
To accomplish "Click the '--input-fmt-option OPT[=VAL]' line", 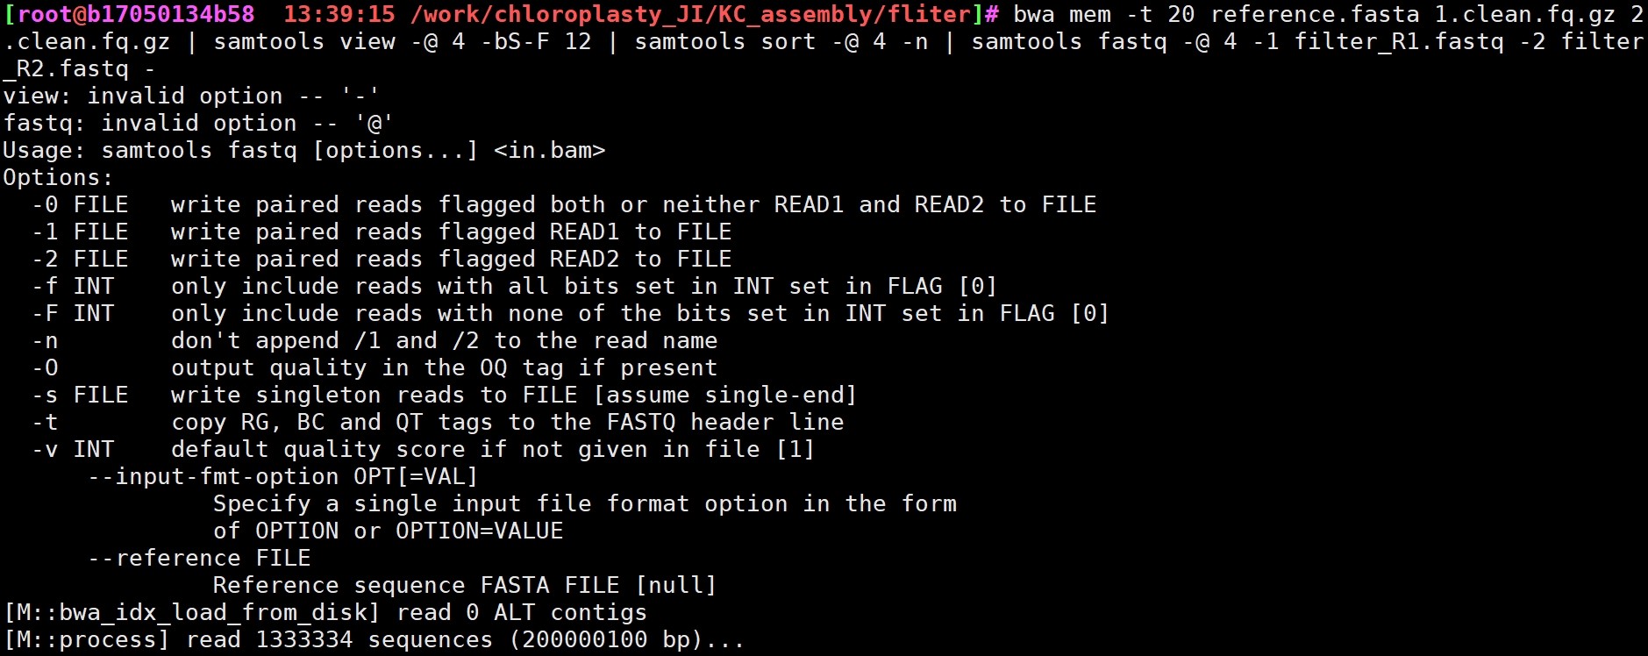I will click(x=282, y=476).
